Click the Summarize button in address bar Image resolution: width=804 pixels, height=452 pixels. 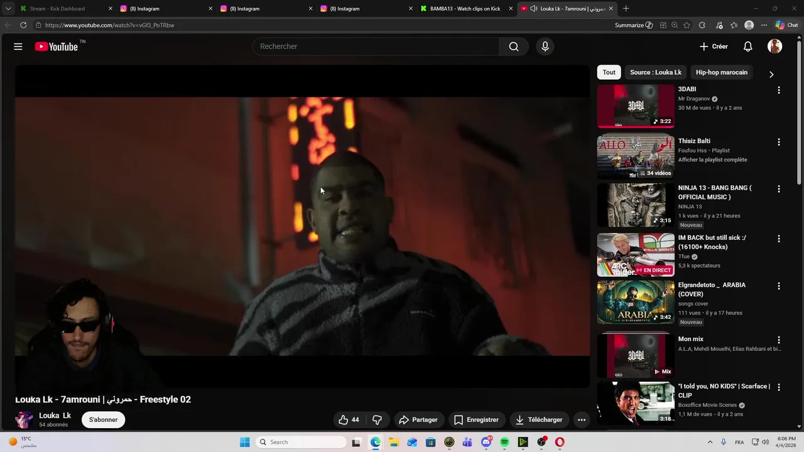tap(634, 25)
